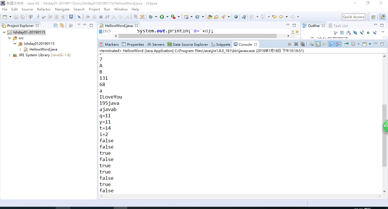Click Collapse All in Project Explorer
The width and height of the screenshot is (388, 209).
point(56,26)
